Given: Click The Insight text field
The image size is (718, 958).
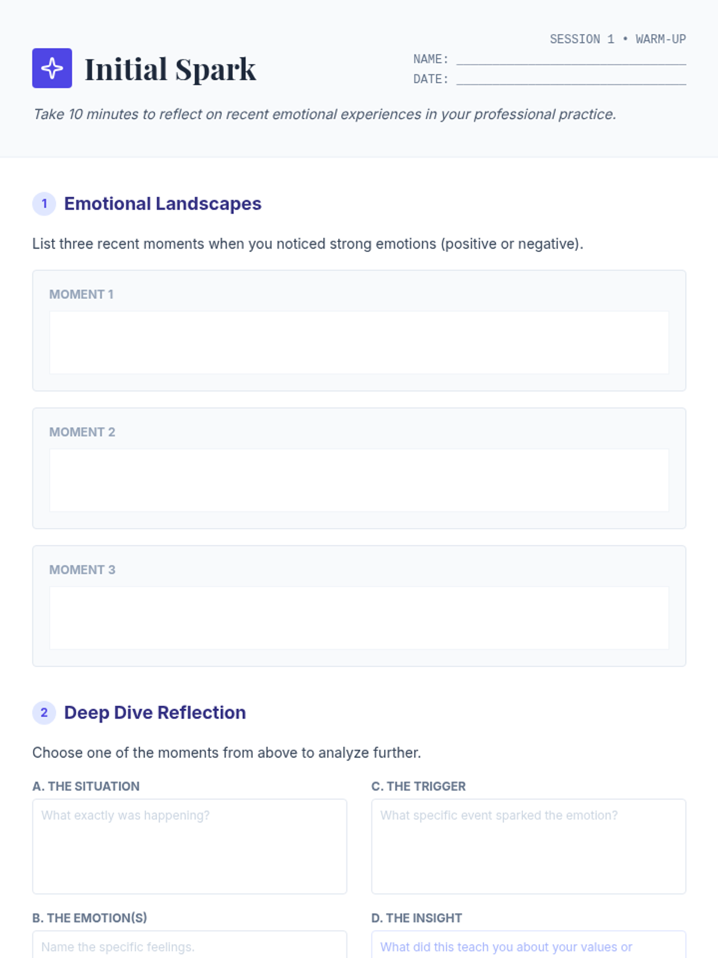Looking at the screenshot, I should (x=528, y=946).
